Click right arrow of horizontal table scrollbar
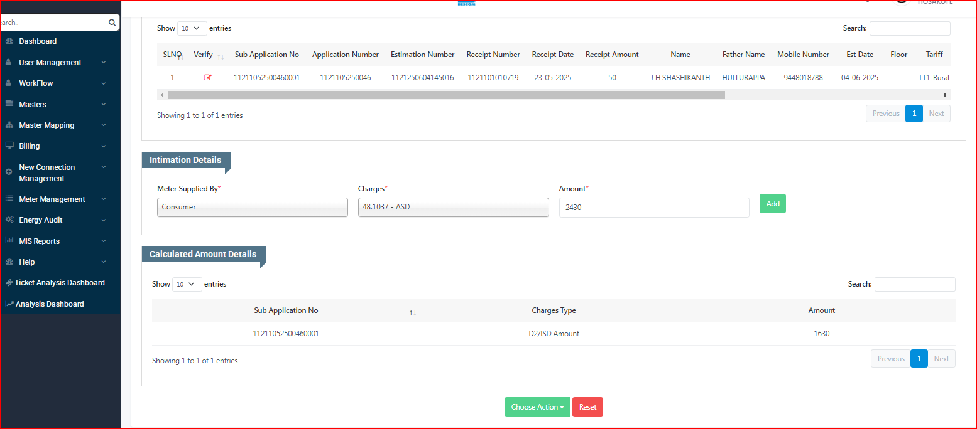The width and height of the screenshot is (977, 429). point(945,95)
